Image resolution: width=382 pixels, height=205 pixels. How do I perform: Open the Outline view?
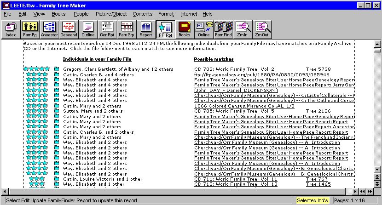click(88, 29)
